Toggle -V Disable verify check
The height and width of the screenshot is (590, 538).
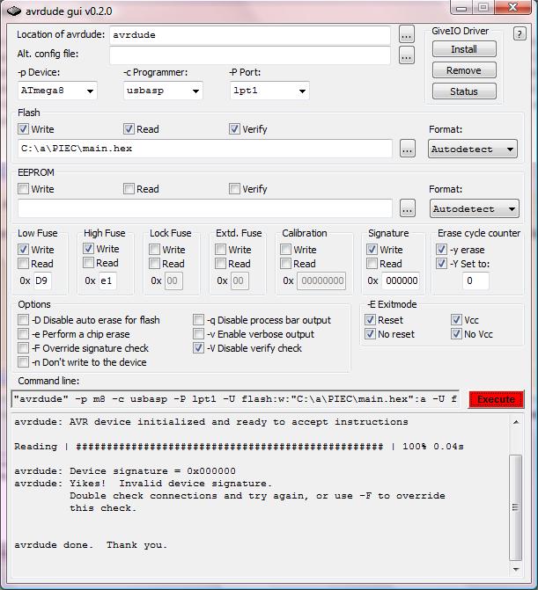click(198, 347)
